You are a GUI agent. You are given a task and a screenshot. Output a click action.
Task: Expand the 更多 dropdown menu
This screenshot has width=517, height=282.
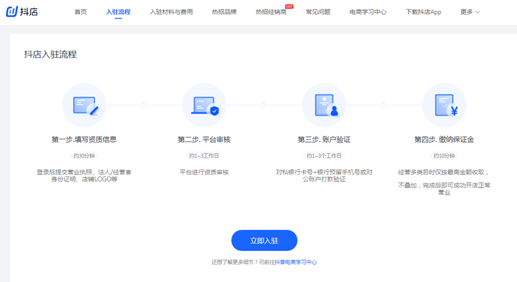[x=470, y=12]
